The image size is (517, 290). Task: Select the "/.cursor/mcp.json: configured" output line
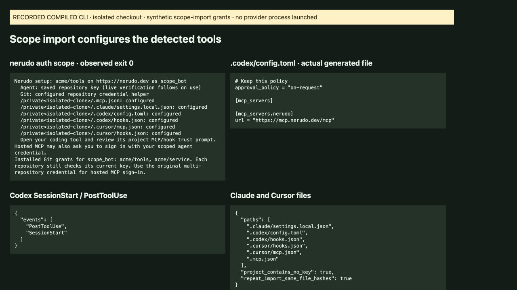(x=98, y=127)
